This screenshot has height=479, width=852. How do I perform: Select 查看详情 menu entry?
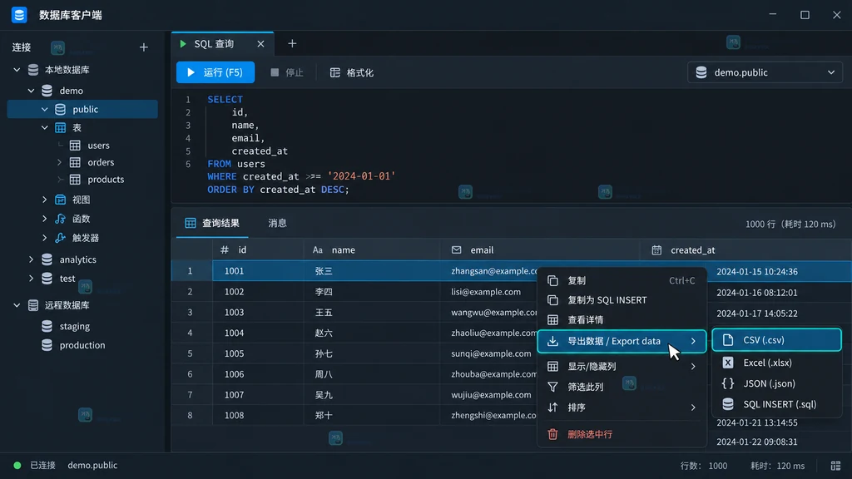(622, 320)
